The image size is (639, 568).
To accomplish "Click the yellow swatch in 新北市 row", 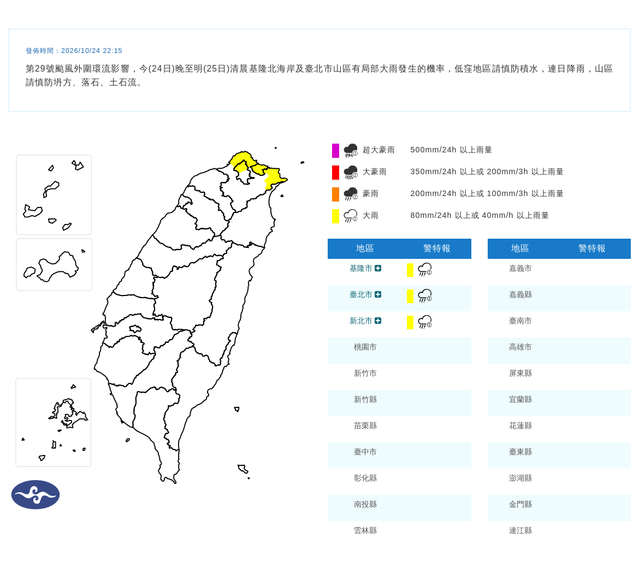I will click(410, 322).
